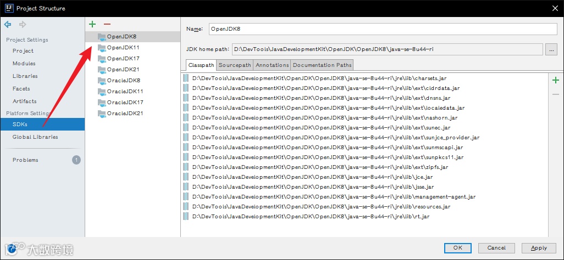Image resolution: width=564 pixels, height=260 pixels.
Task: Switch to the Sourcepath tab
Action: click(235, 65)
